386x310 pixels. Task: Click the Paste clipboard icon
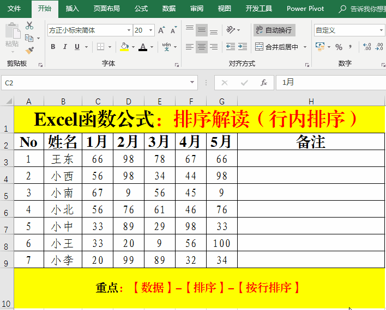coord(13,31)
